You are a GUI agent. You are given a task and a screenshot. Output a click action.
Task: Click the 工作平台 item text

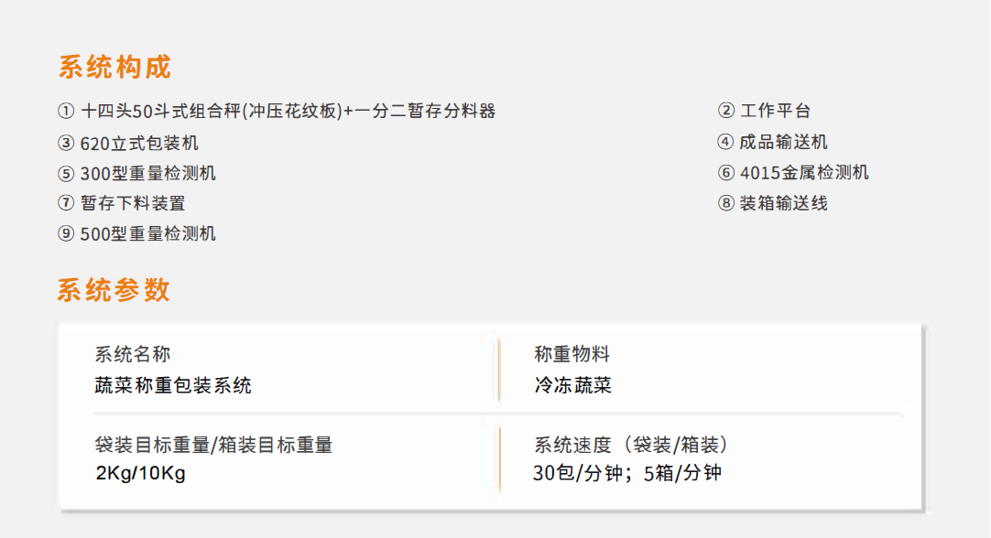[x=776, y=111]
